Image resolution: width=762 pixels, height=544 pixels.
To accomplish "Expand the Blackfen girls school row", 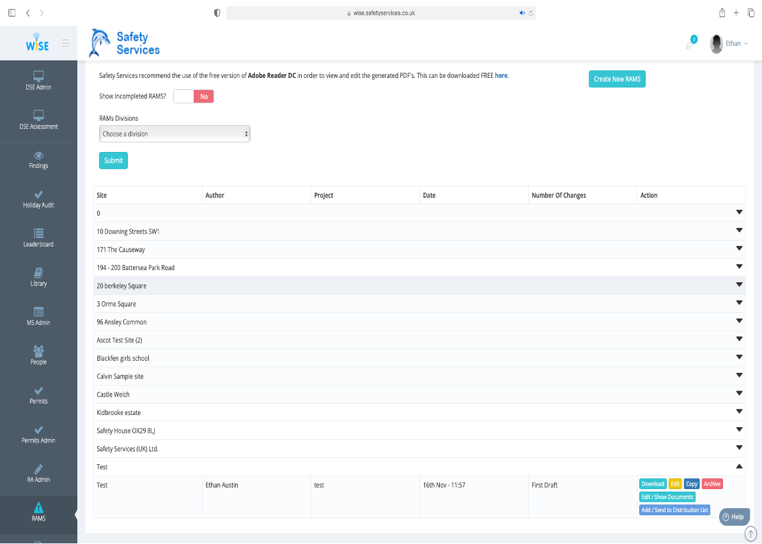I will [x=739, y=357].
